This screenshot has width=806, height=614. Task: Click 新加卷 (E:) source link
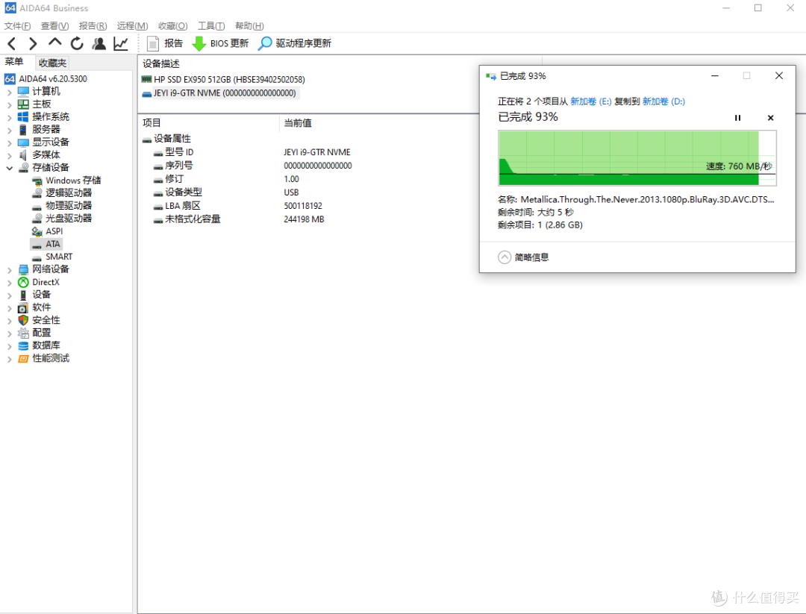pos(591,101)
